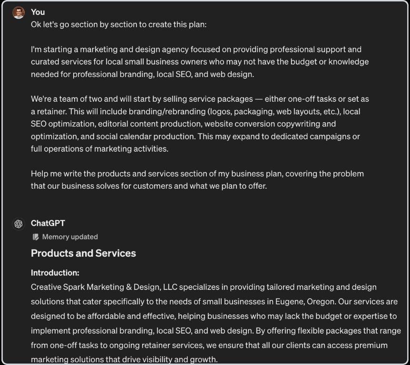
Task: Click the Memory updated pencil icon
Action: 36,237
